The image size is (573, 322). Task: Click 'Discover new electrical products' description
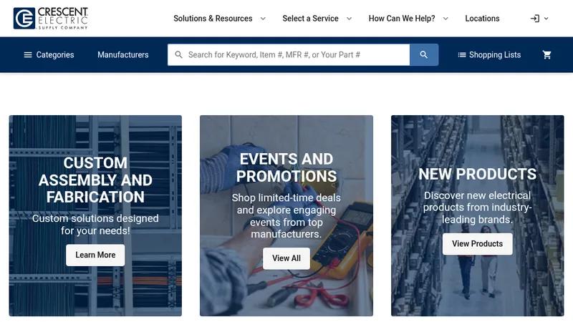(x=477, y=208)
